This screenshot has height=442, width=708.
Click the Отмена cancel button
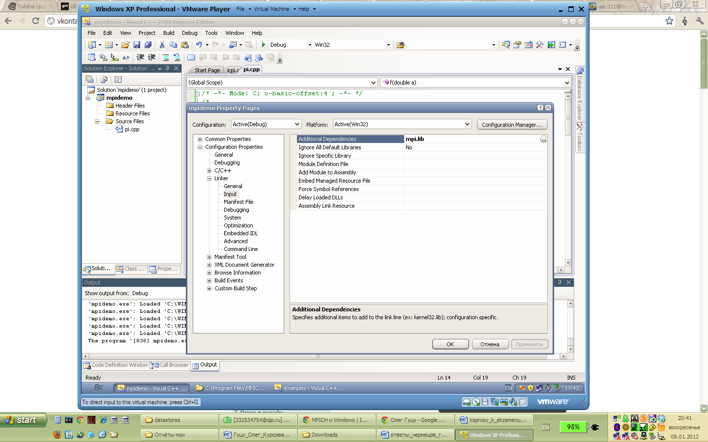(490, 344)
